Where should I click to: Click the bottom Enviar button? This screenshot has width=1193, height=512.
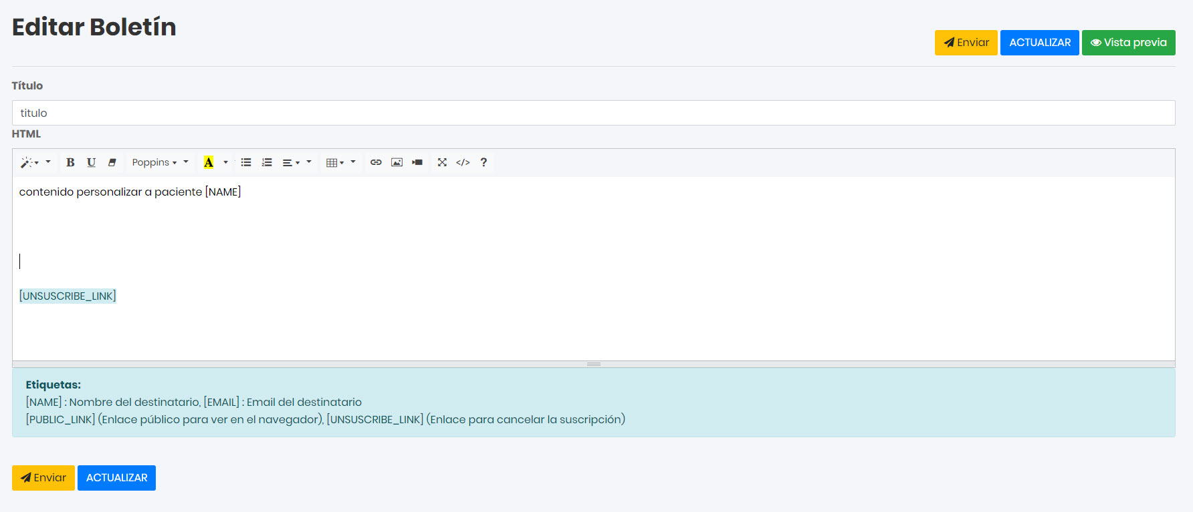pyautogui.click(x=43, y=478)
